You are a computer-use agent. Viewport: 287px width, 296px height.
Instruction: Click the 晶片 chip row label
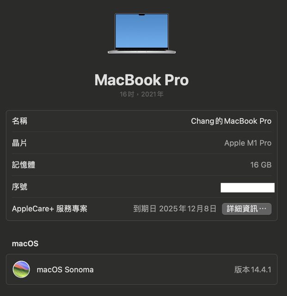tap(19, 143)
